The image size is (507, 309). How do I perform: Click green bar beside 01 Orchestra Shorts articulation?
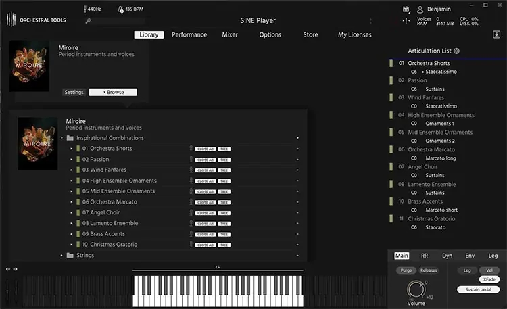391,63
